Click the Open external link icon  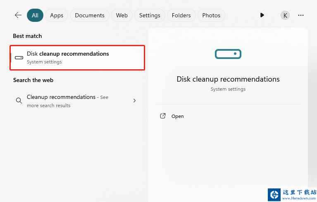tap(163, 116)
